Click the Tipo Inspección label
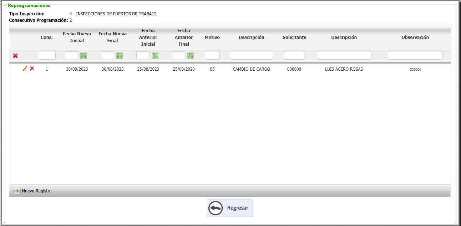 [x=27, y=14]
